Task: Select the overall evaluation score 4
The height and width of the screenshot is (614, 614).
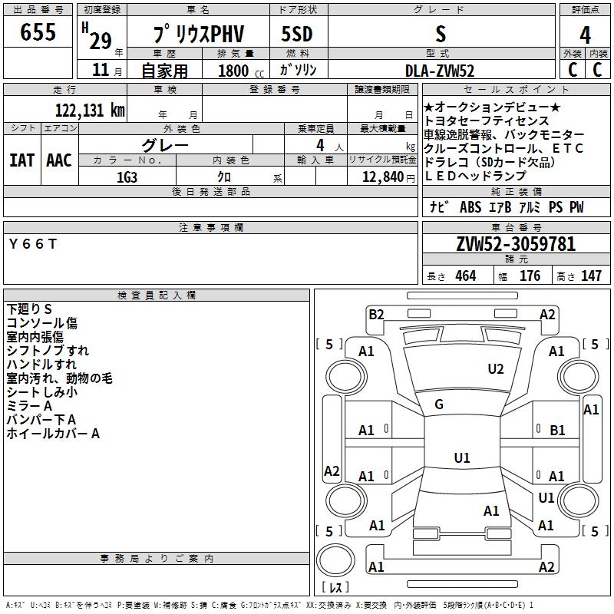Action: (x=585, y=35)
